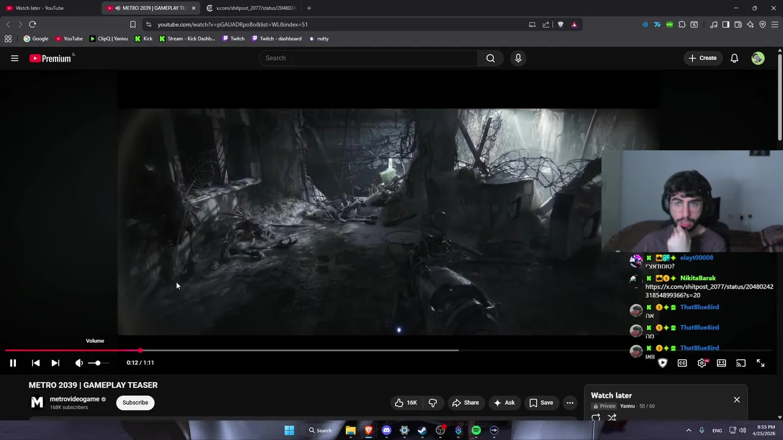This screenshot has width=783, height=440.
Task: Pause the video playback
Action: tap(13, 363)
